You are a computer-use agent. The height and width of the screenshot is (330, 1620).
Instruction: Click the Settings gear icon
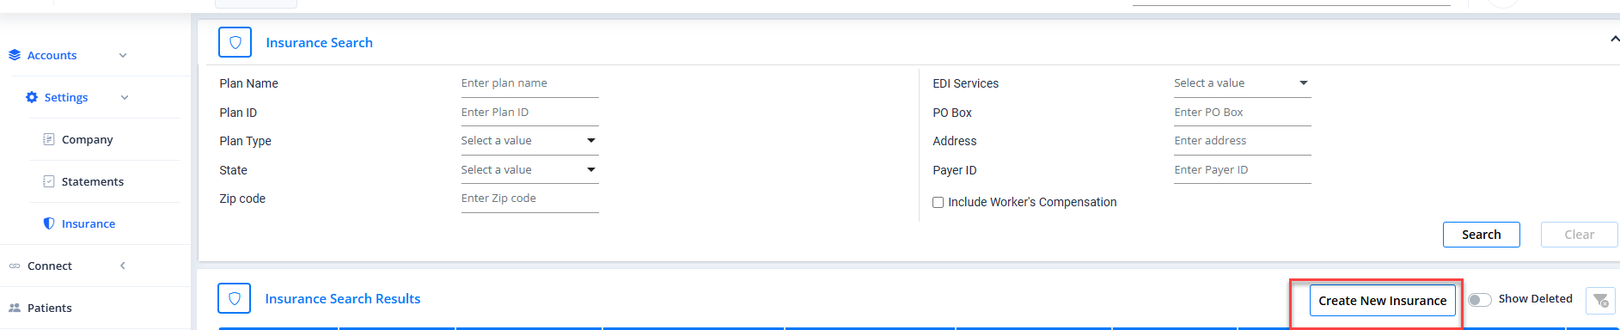32,97
